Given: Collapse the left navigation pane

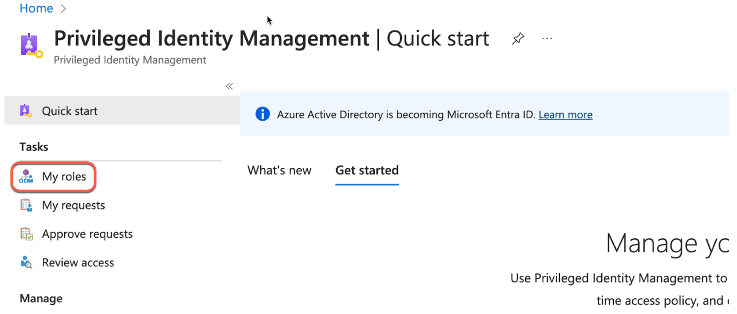Looking at the screenshot, I should (229, 86).
